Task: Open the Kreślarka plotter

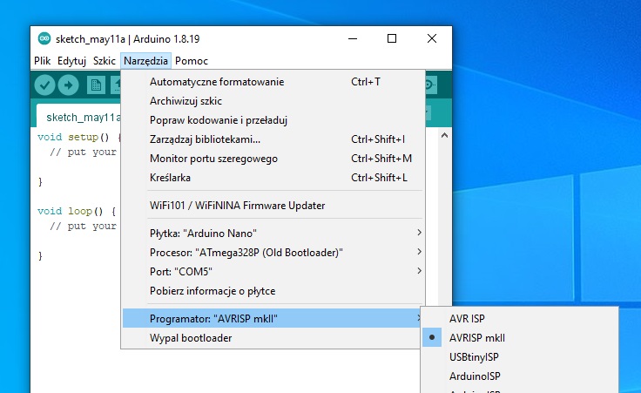Action: [273, 178]
